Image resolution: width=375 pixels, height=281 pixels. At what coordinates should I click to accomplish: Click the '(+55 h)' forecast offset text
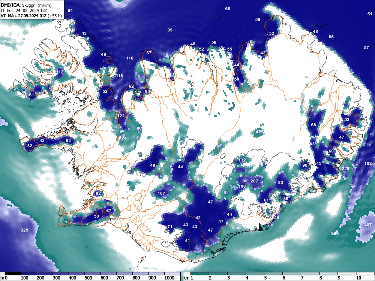tap(55, 16)
